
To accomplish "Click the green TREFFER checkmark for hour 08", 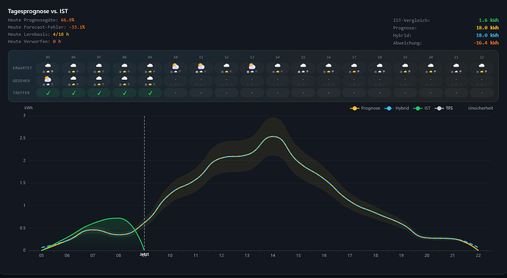I will (124, 93).
